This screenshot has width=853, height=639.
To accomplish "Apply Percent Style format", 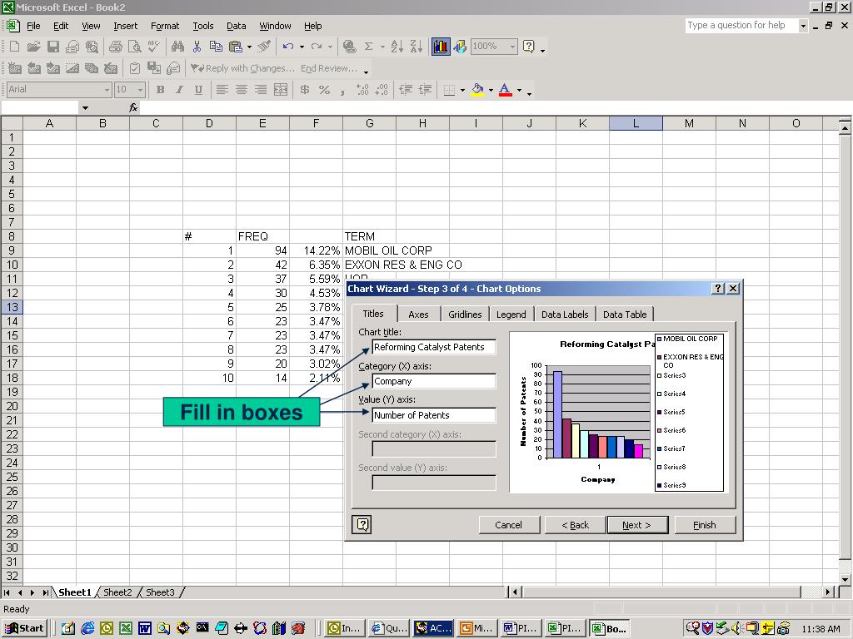I will [x=324, y=90].
